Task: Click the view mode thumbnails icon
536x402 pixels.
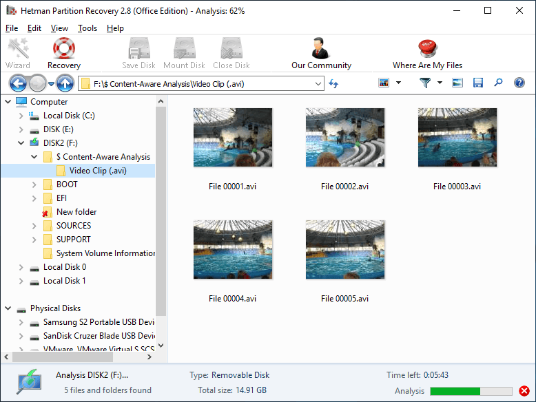Action: [384, 83]
